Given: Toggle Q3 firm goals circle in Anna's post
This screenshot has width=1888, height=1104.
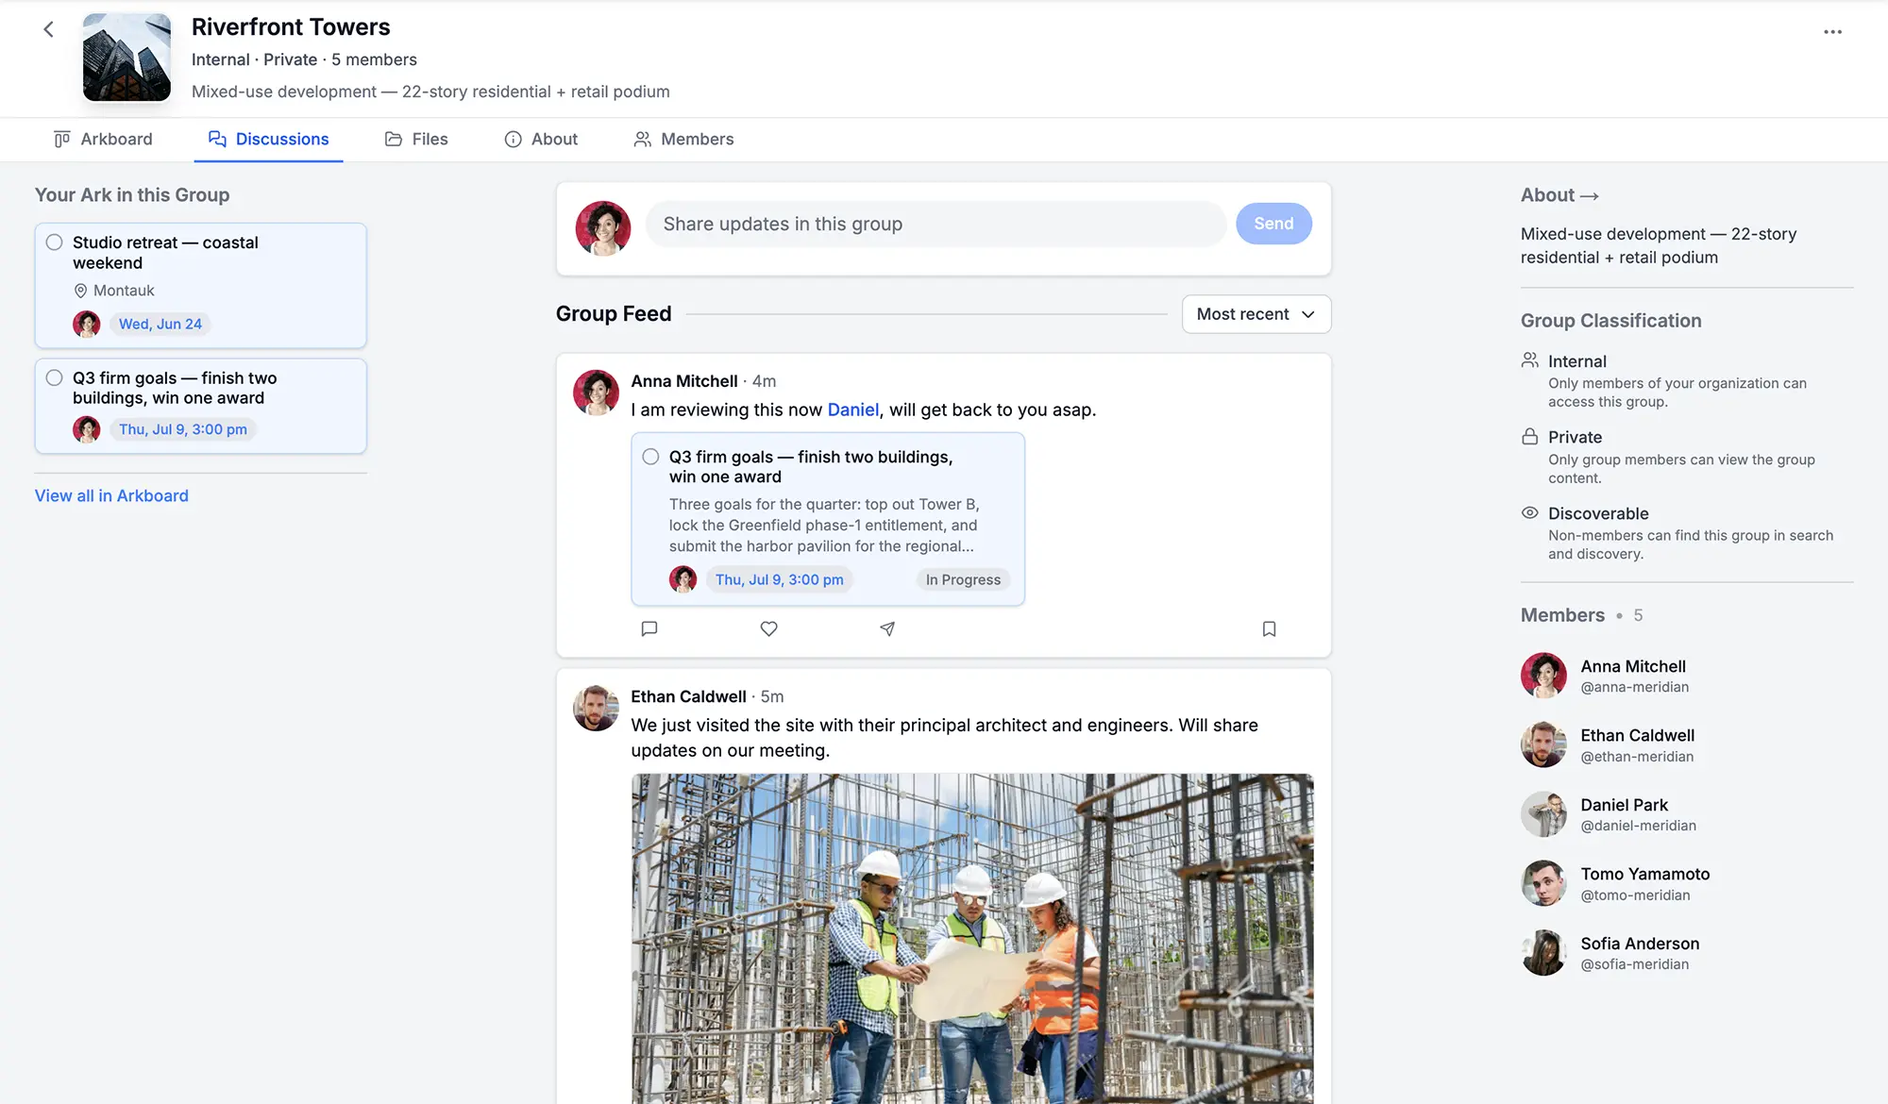Looking at the screenshot, I should point(650,457).
